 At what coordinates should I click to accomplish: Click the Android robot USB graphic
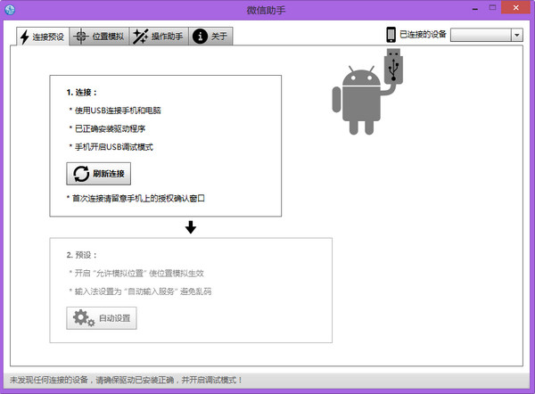point(367,92)
